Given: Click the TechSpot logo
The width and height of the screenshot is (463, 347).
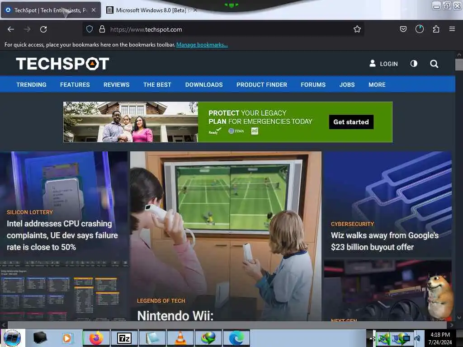Looking at the screenshot, I should 62,64.
